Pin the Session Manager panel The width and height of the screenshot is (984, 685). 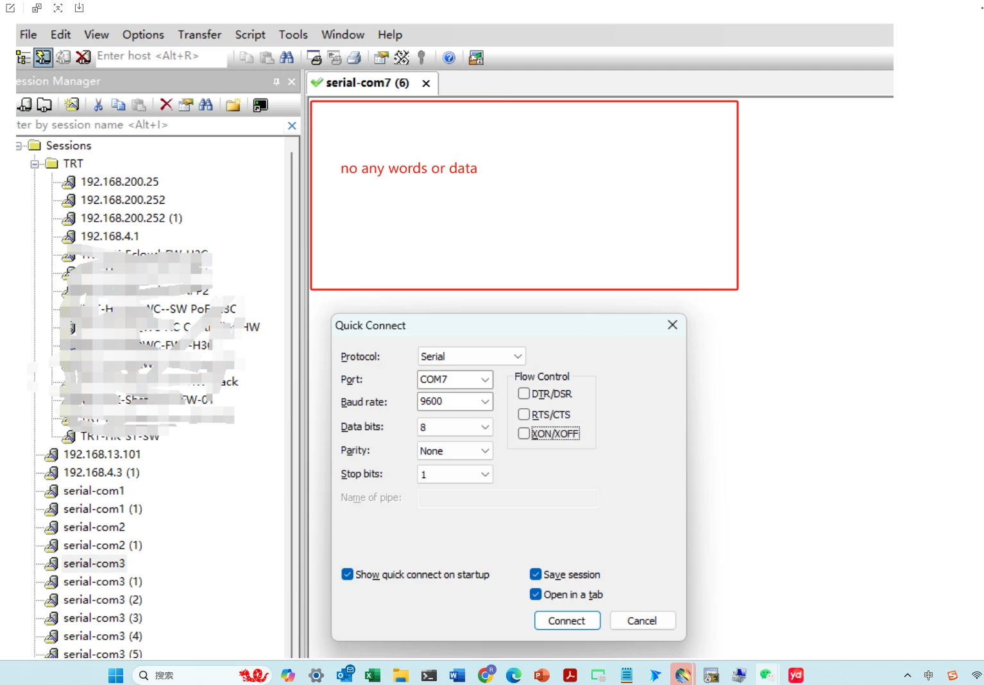pyautogui.click(x=276, y=81)
